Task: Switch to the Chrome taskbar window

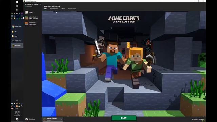Action: [x=17, y=27]
